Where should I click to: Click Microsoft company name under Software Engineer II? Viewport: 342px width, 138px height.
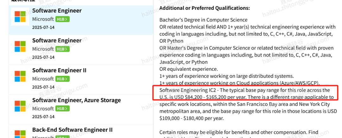click(x=43, y=79)
